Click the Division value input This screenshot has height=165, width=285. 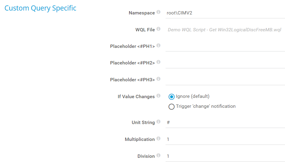pos(225,156)
